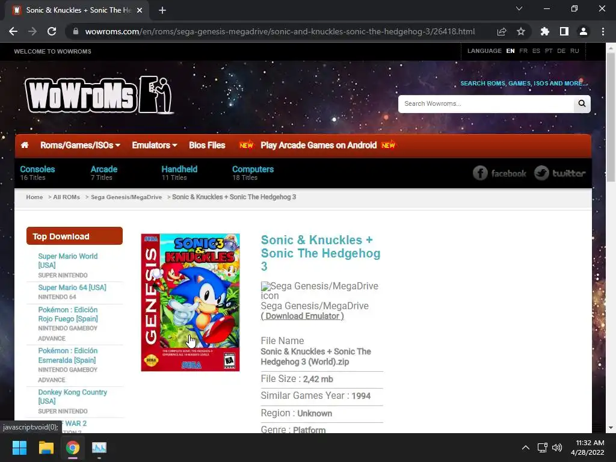The height and width of the screenshot is (462, 616).
Task: Toggle the Chrome side panel icon
Action: [x=564, y=31]
